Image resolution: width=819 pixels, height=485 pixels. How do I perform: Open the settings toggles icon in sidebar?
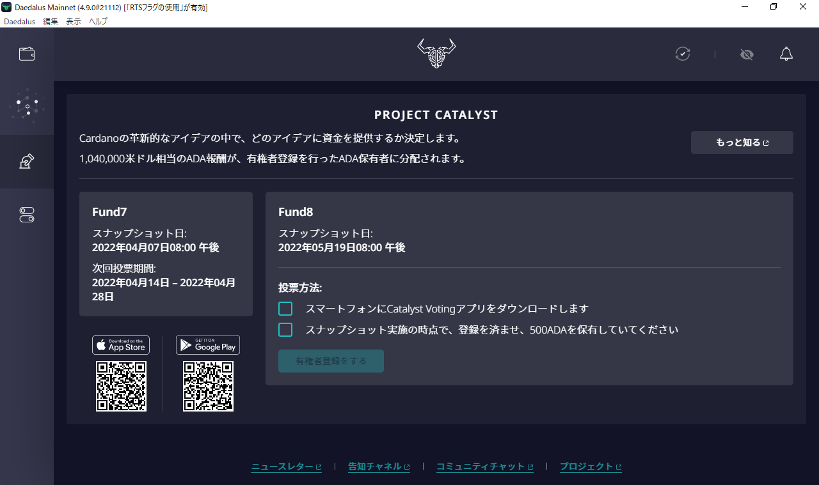[x=27, y=215]
